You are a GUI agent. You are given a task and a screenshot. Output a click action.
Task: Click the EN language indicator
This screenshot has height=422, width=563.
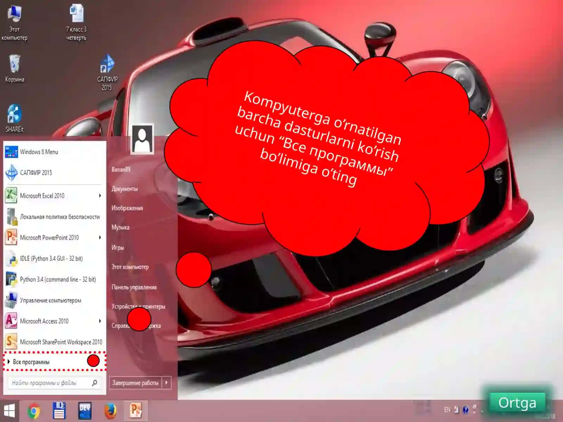pos(447,410)
